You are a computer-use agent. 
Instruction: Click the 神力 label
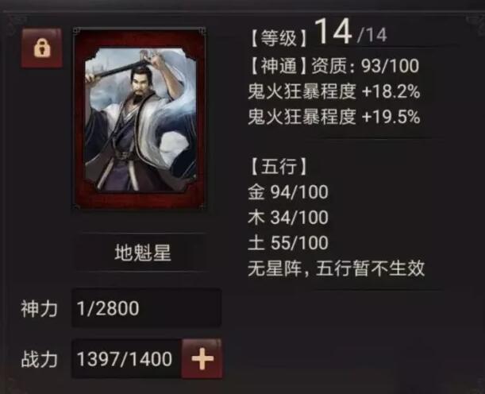click(39, 308)
